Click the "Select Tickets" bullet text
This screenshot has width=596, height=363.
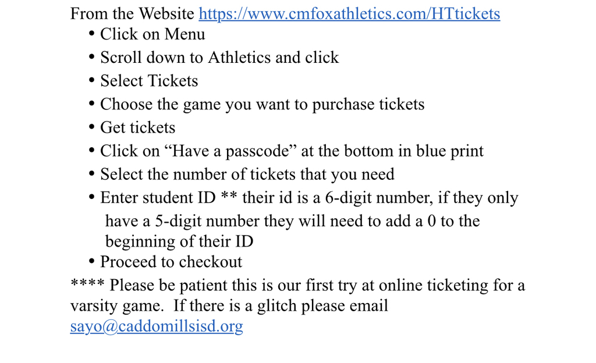click(149, 81)
